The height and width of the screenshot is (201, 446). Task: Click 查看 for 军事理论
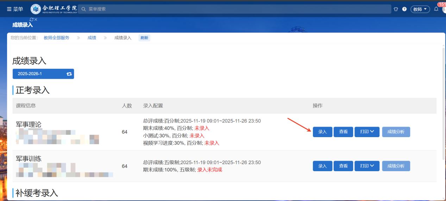343,132
